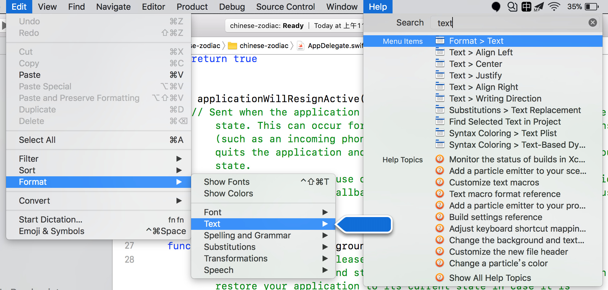608x290 pixels.
Task: Open the Text submenu under Format
Action: coord(263,224)
